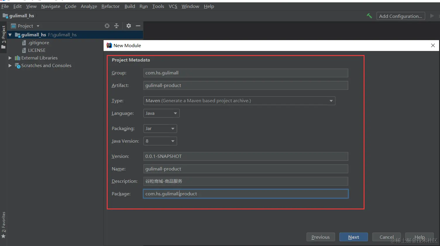Click the LICENSE file icon

(x=24, y=50)
